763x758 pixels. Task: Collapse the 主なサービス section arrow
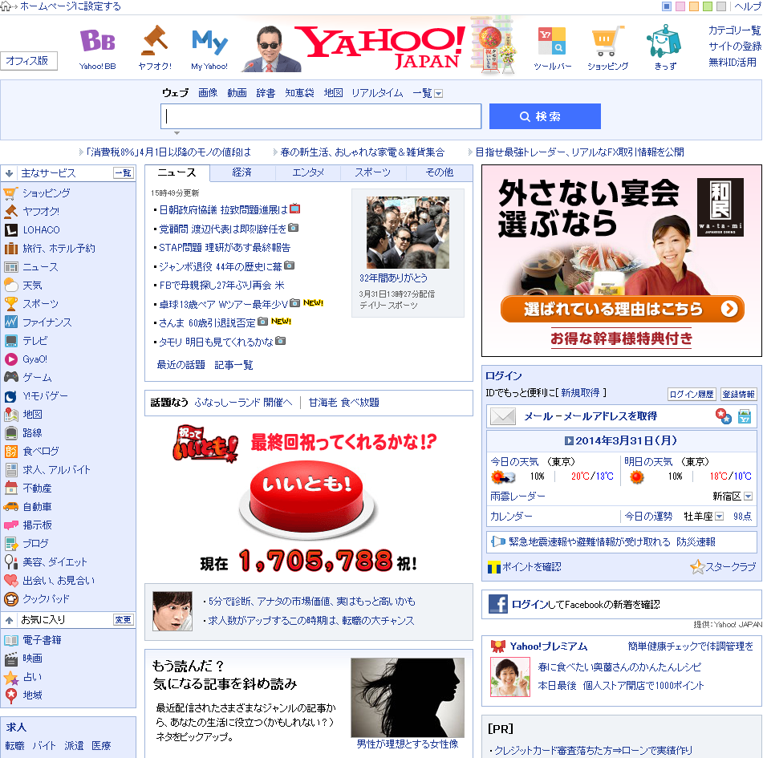(x=10, y=173)
